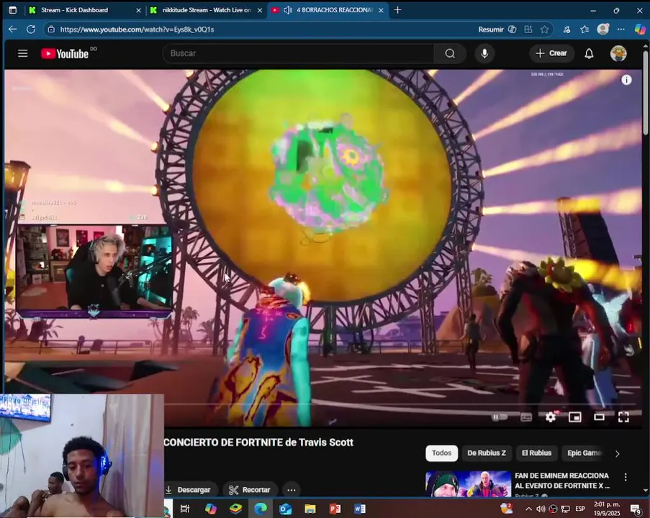View site information lock icon

tap(51, 29)
